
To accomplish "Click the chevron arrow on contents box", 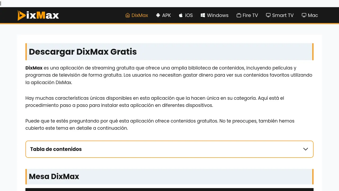I will (x=305, y=149).
